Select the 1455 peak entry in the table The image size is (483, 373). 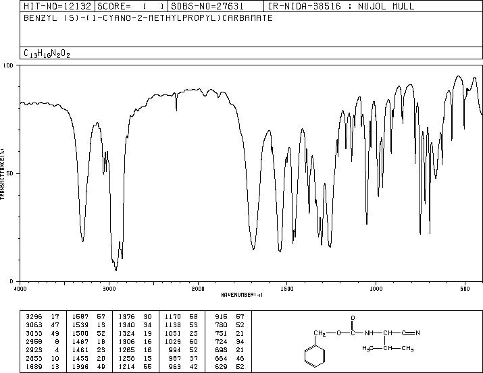88,358
